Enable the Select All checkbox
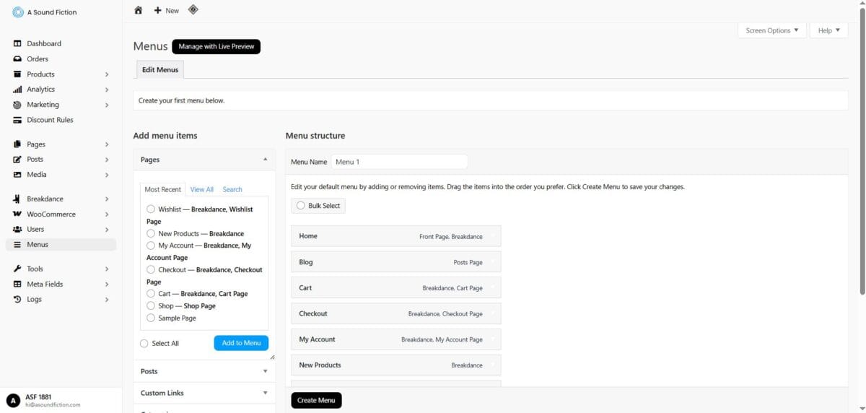 [x=144, y=344]
